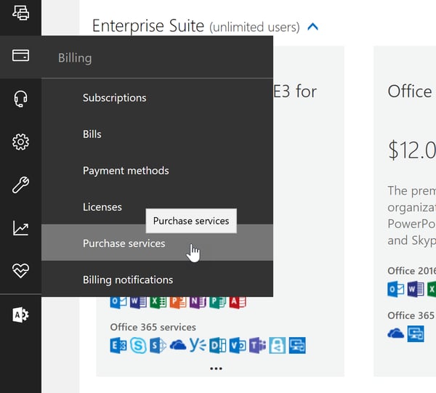Click the Enterprise Suite heading text

(148, 26)
